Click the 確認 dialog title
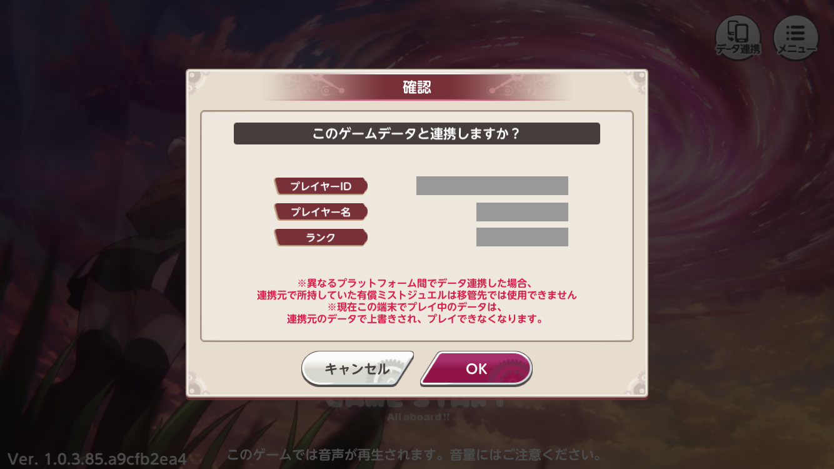This screenshot has width=834, height=469. tap(417, 87)
